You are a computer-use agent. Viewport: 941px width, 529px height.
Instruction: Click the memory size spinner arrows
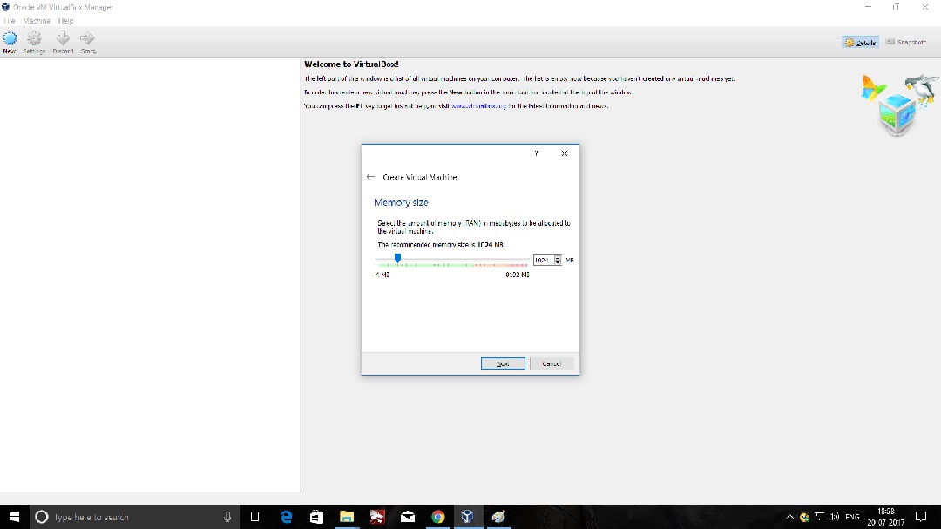coord(558,261)
